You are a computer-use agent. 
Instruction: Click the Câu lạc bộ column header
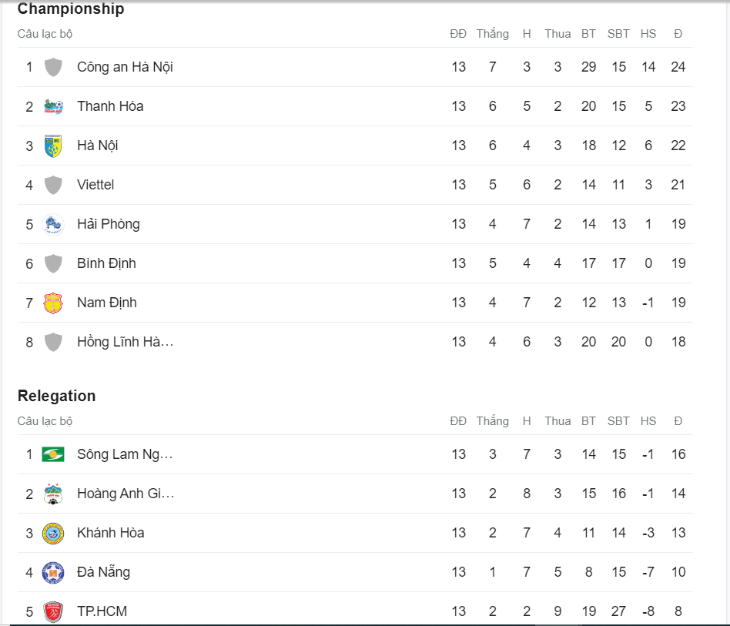pyautogui.click(x=46, y=34)
